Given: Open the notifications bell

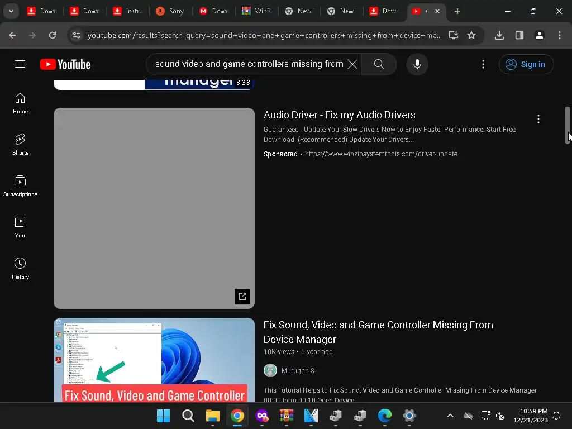Looking at the screenshot, I should 557,416.
